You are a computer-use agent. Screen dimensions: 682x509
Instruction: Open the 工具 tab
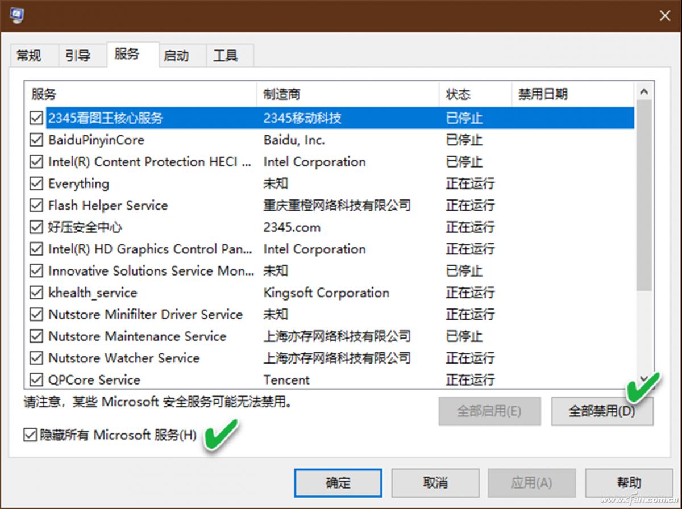pyautogui.click(x=227, y=55)
